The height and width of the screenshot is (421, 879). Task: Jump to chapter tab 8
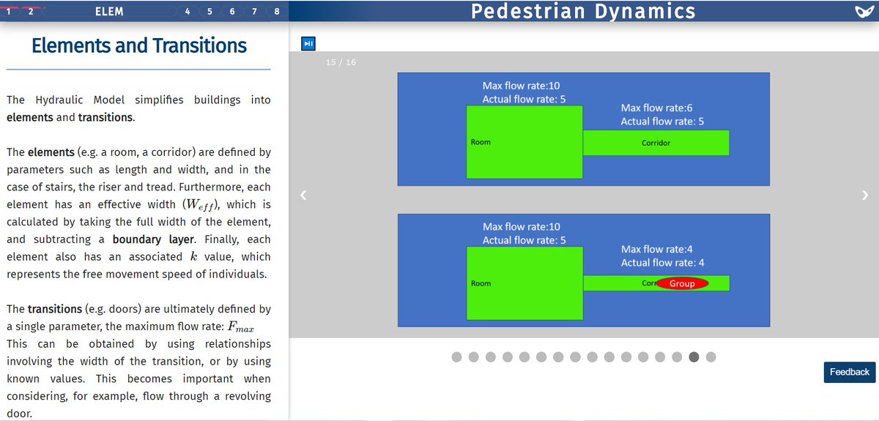point(277,12)
